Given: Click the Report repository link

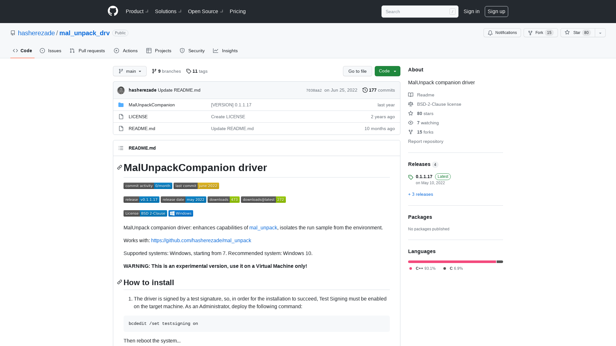Looking at the screenshot, I should (x=426, y=141).
